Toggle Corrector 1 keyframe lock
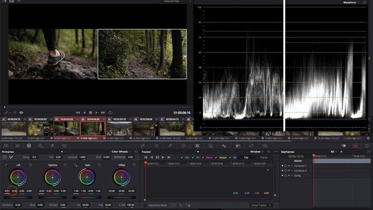Viewport: 373px width, 210px height. 286,166
